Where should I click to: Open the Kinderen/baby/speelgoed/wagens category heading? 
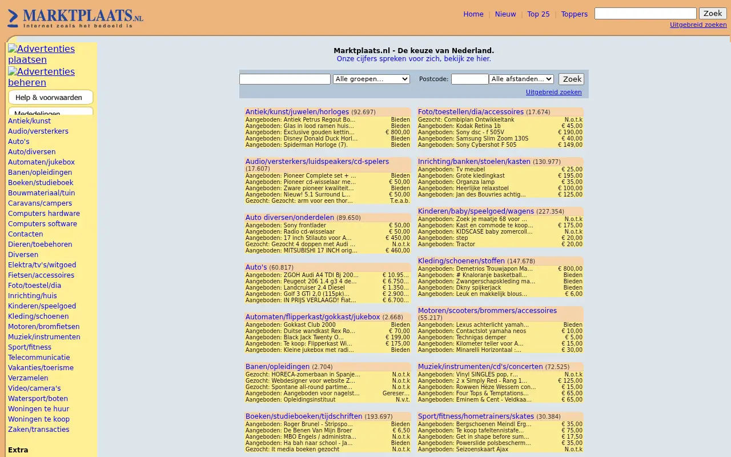[476, 211]
